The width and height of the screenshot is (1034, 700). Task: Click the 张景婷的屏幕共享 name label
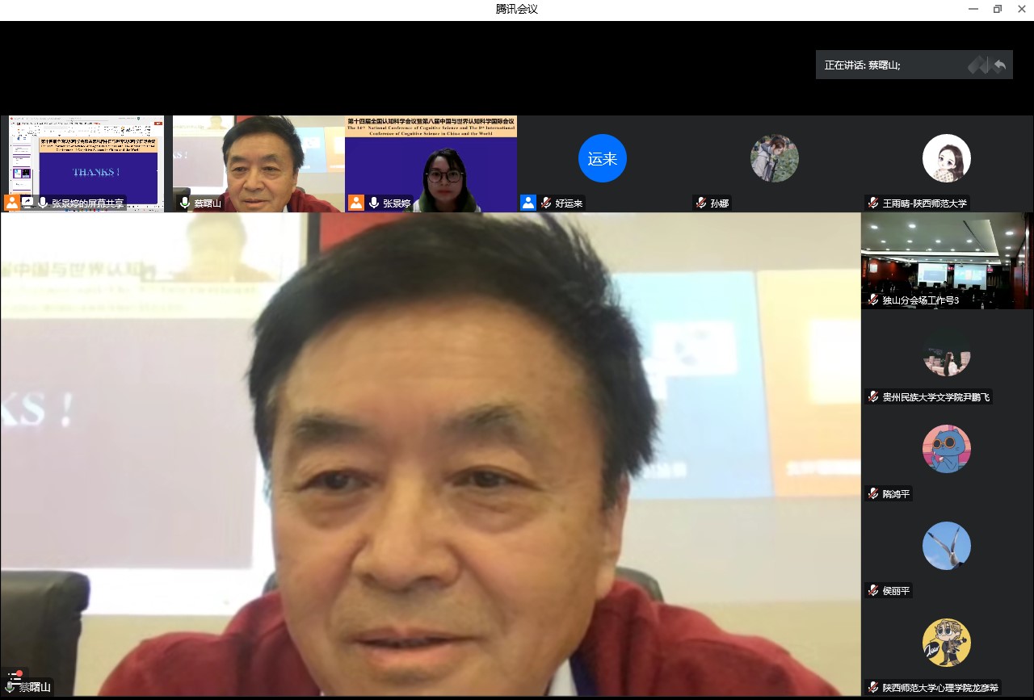88,203
